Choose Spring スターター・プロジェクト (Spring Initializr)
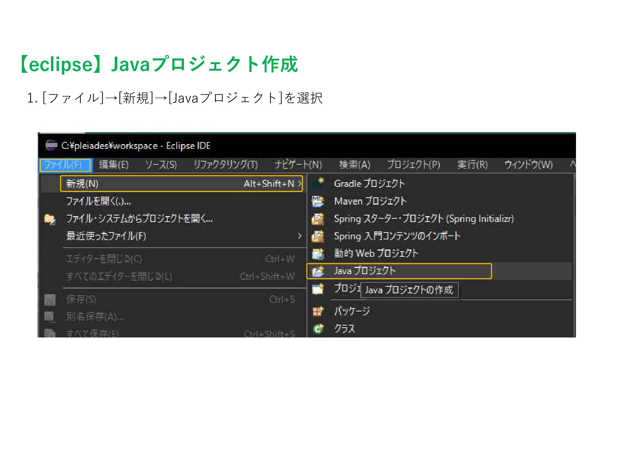 point(424,219)
